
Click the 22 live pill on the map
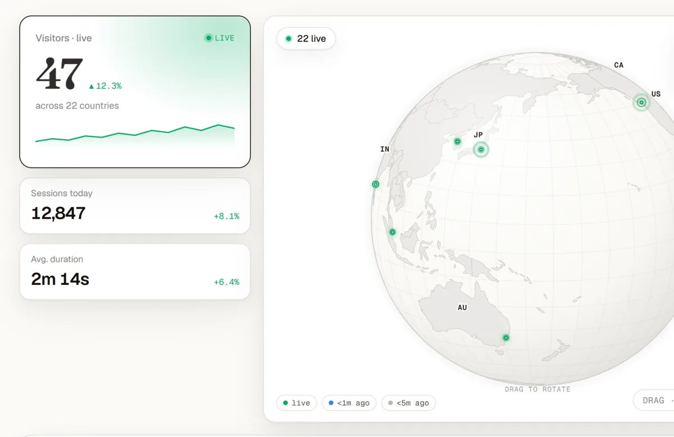(306, 39)
